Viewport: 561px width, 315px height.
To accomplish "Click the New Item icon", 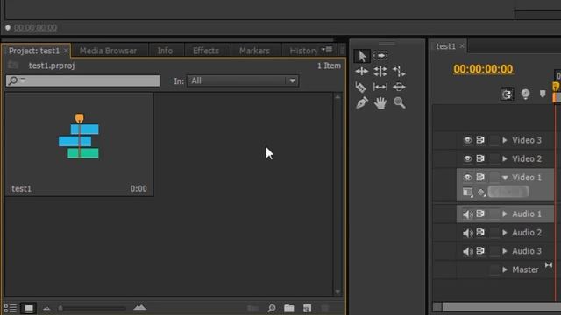I will click(307, 308).
